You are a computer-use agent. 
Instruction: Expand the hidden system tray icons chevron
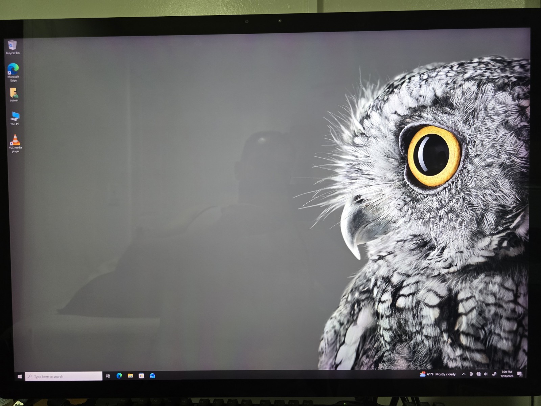(464, 374)
